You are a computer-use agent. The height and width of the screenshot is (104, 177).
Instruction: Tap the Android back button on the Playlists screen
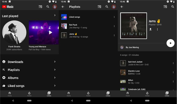point(72,101)
